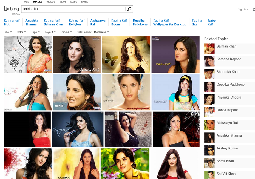Screen dimensions: 255x179
Task: Select the 'Katrina Kaif Boom' suggestion
Action: coord(119,22)
